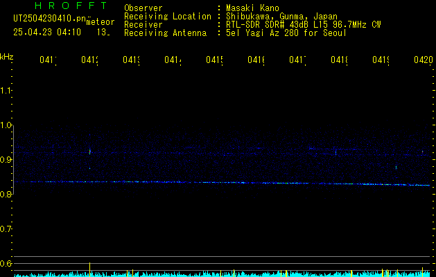
Task: Click the Receiver field label
Action: pyautogui.click(x=143, y=25)
